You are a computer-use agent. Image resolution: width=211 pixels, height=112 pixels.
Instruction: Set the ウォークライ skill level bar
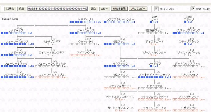(x=82, y=44)
